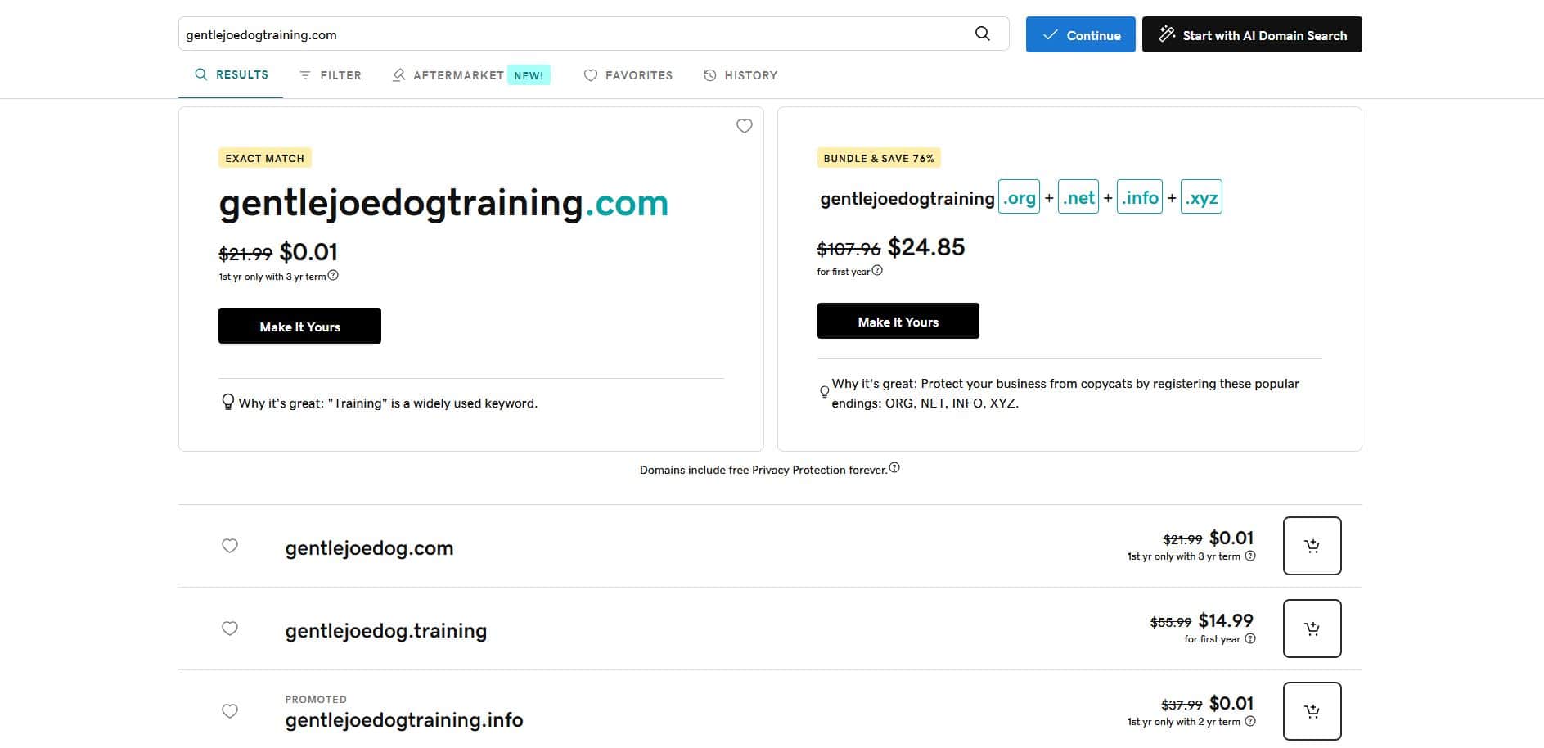Add gentlejoedog.com to cart via cart icon
This screenshot has width=1544, height=748.
coord(1312,546)
